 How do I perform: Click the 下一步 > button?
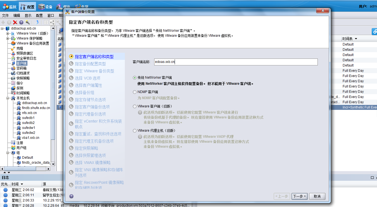click(300, 196)
